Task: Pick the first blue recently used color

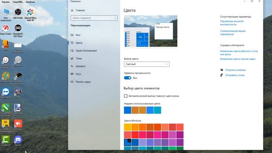Action: [127, 110]
